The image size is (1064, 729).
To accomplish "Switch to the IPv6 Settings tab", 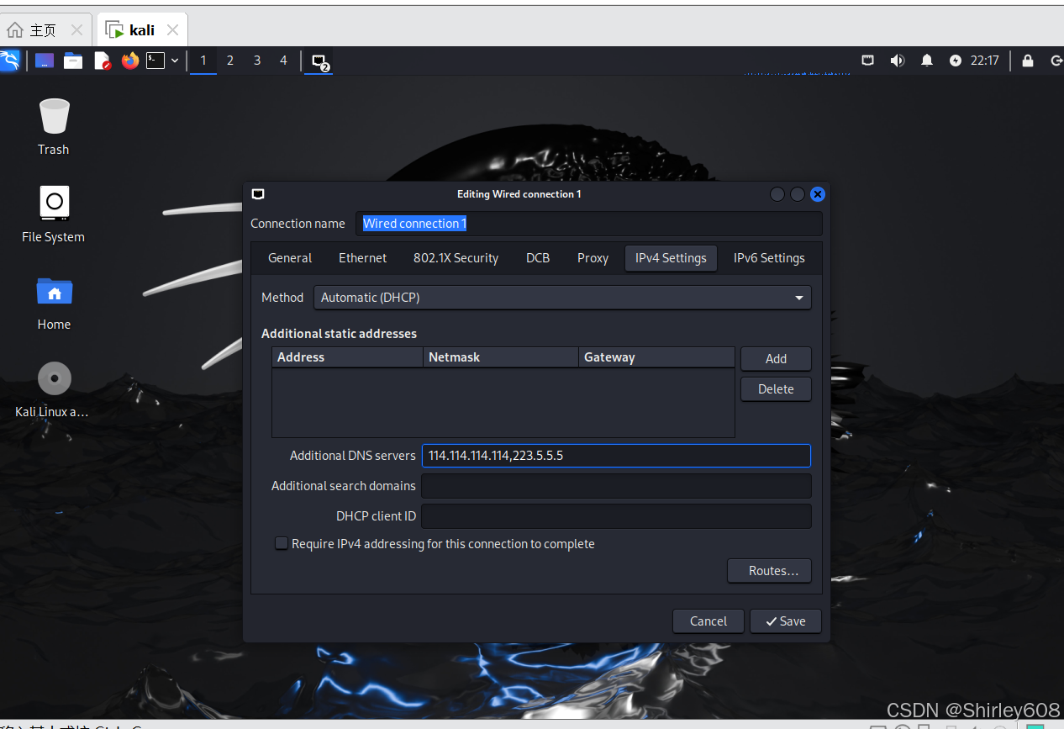I will click(769, 258).
